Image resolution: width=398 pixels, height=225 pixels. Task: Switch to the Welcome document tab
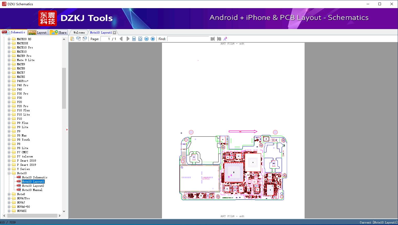(79, 32)
